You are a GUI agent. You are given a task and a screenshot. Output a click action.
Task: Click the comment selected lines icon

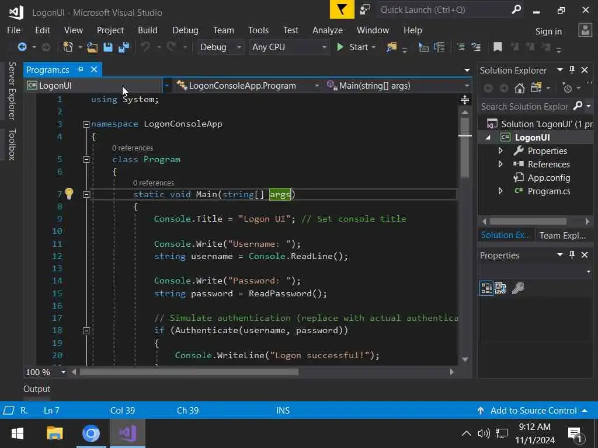[461, 47]
